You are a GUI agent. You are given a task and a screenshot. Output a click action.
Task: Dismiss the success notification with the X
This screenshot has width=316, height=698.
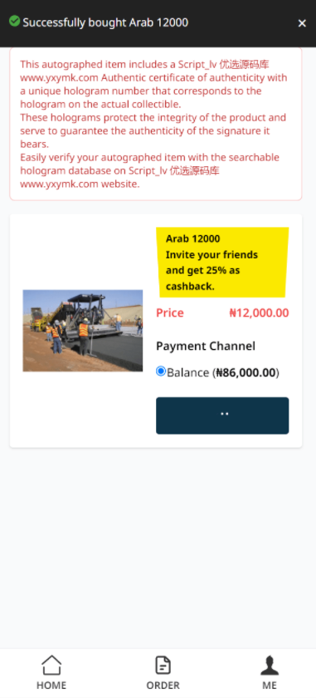(x=302, y=23)
